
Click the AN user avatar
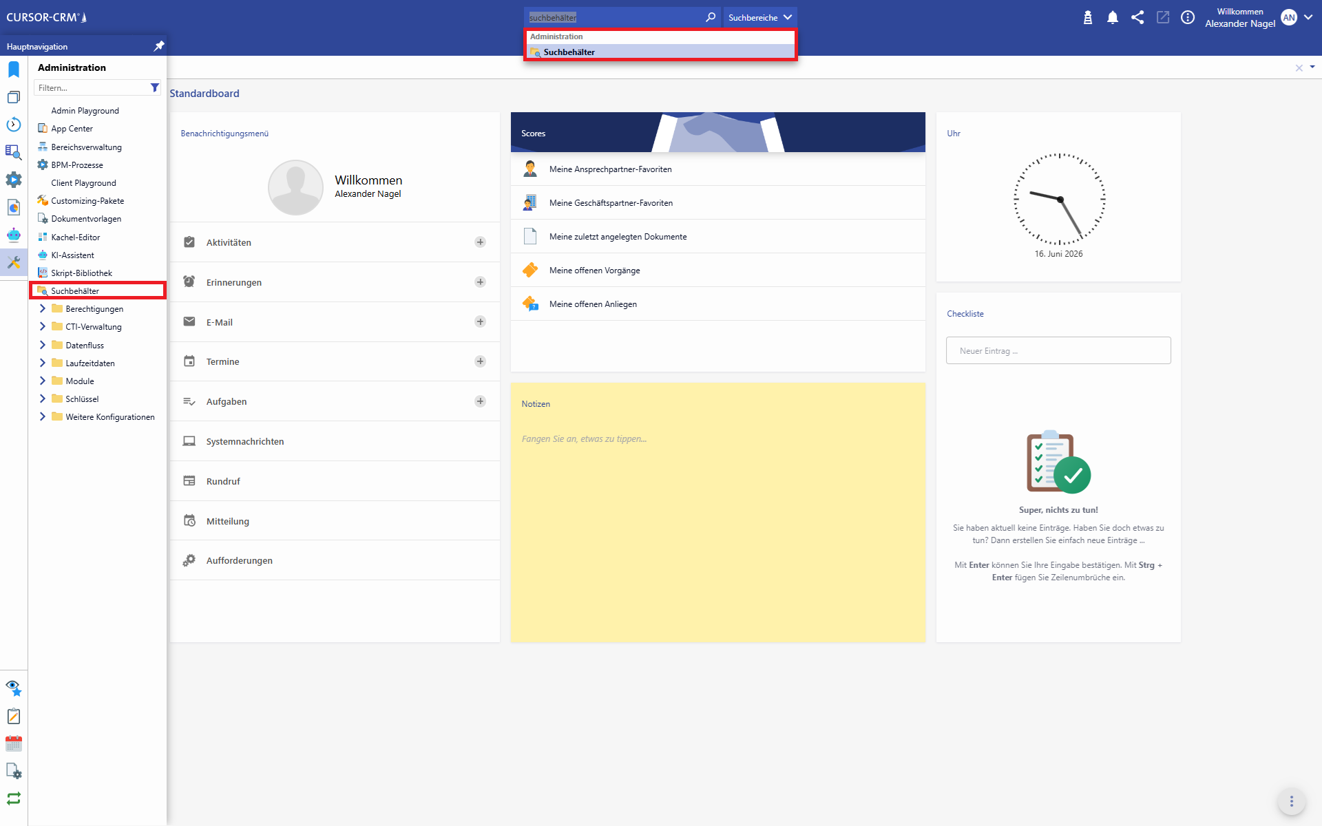pos(1289,17)
